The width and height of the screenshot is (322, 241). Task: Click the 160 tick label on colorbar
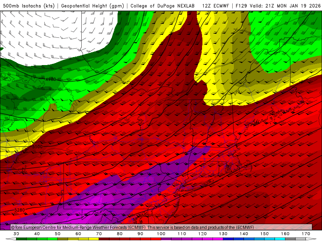[285, 234]
